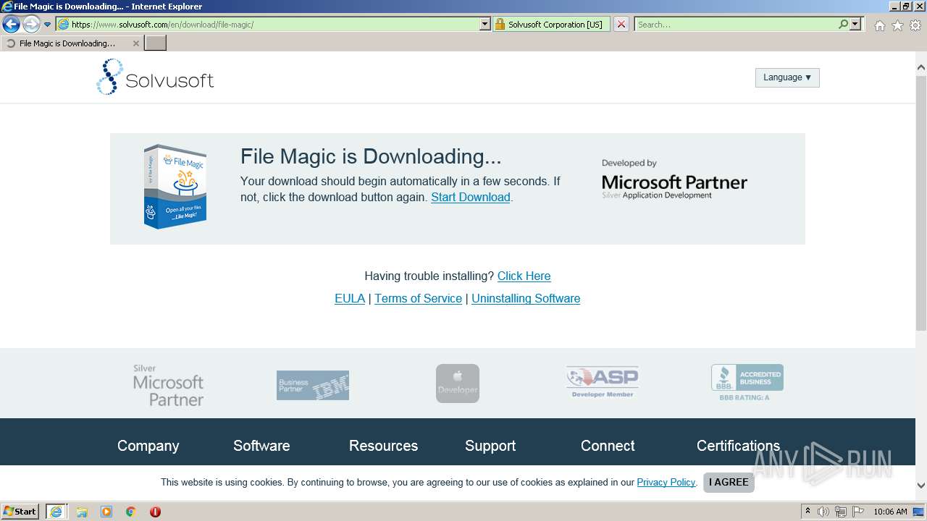Click the IBM Business Partner badge
The image size is (927, 521).
(313, 385)
